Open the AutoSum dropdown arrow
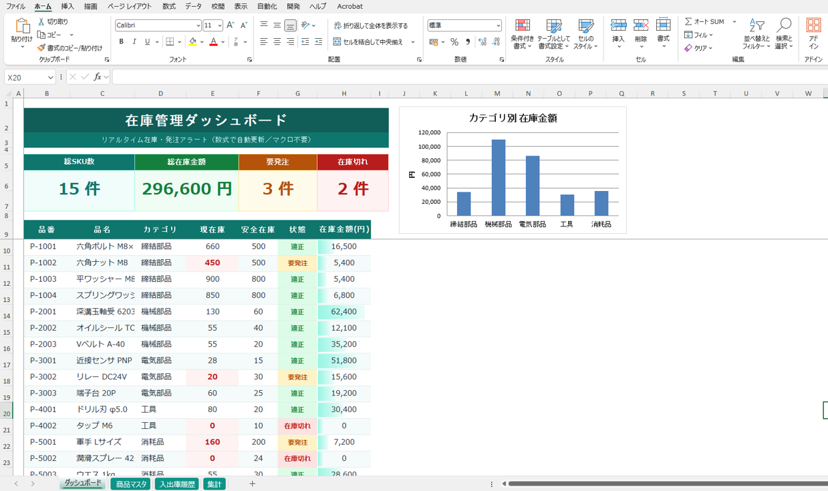Image resolution: width=828 pixels, height=491 pixels. coord(735,22)
